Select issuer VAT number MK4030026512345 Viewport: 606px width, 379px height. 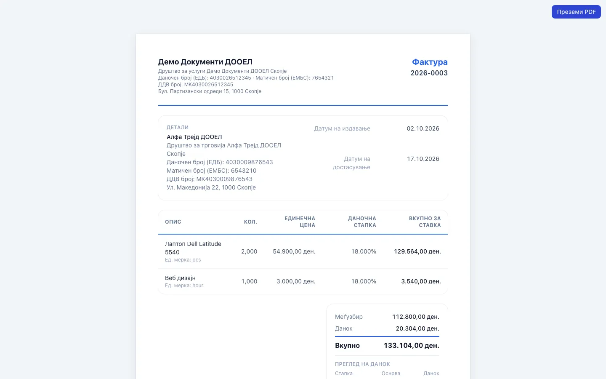[x=196, y=85]
